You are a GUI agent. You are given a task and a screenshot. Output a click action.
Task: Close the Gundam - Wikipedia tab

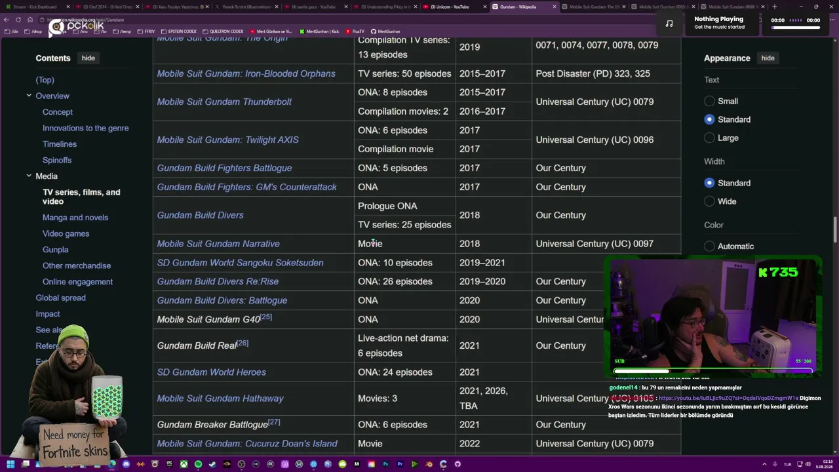click(555, 7)
